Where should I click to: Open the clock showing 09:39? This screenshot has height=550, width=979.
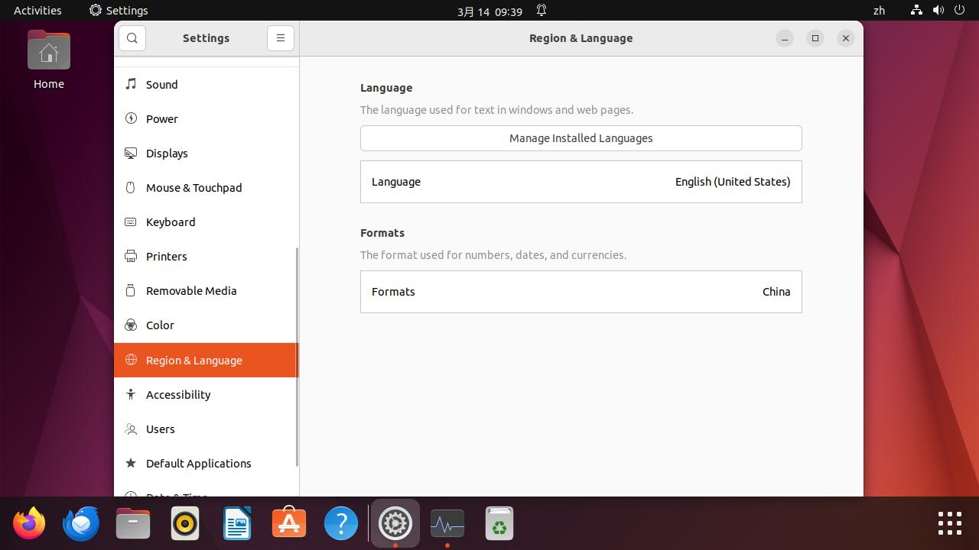(489, 11)
